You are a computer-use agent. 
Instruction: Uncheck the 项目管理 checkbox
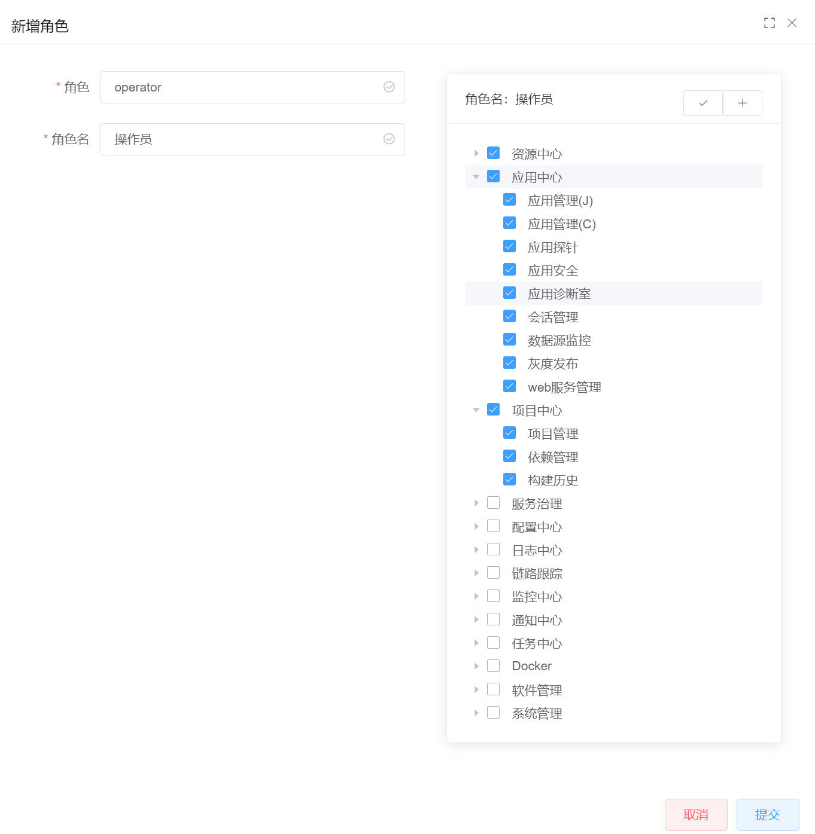tap(509, 433)
